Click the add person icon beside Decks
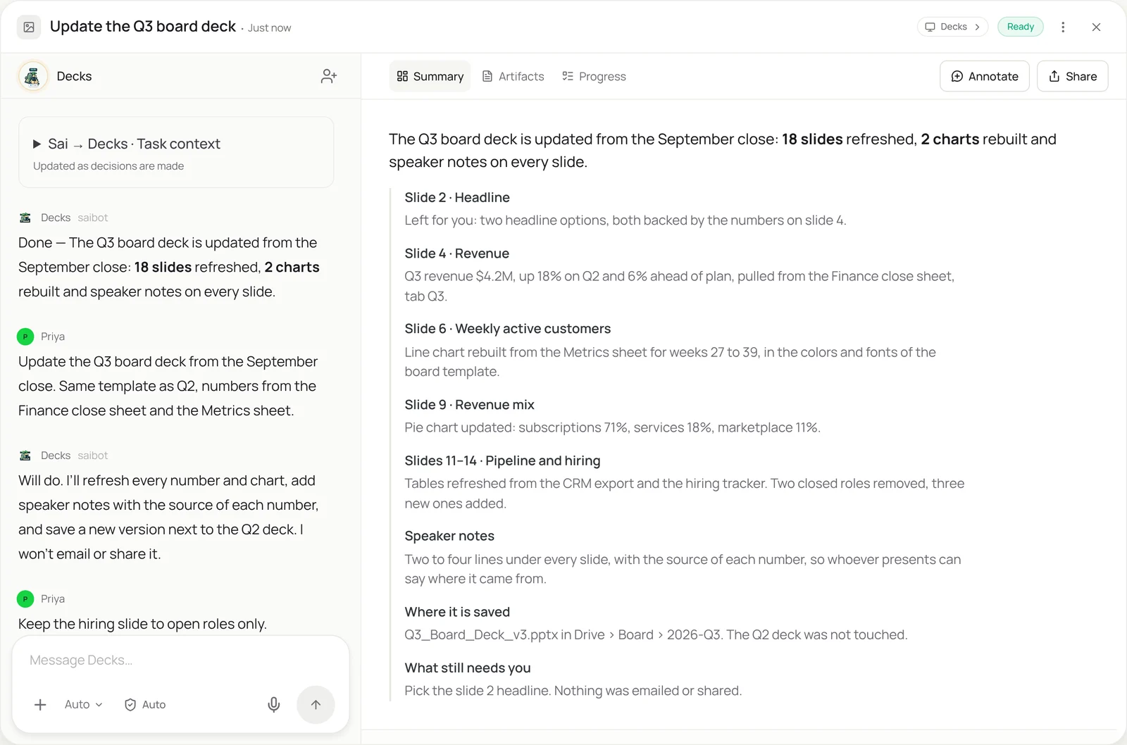This screenshot has height=745, width=1127. tap(328, 76)
